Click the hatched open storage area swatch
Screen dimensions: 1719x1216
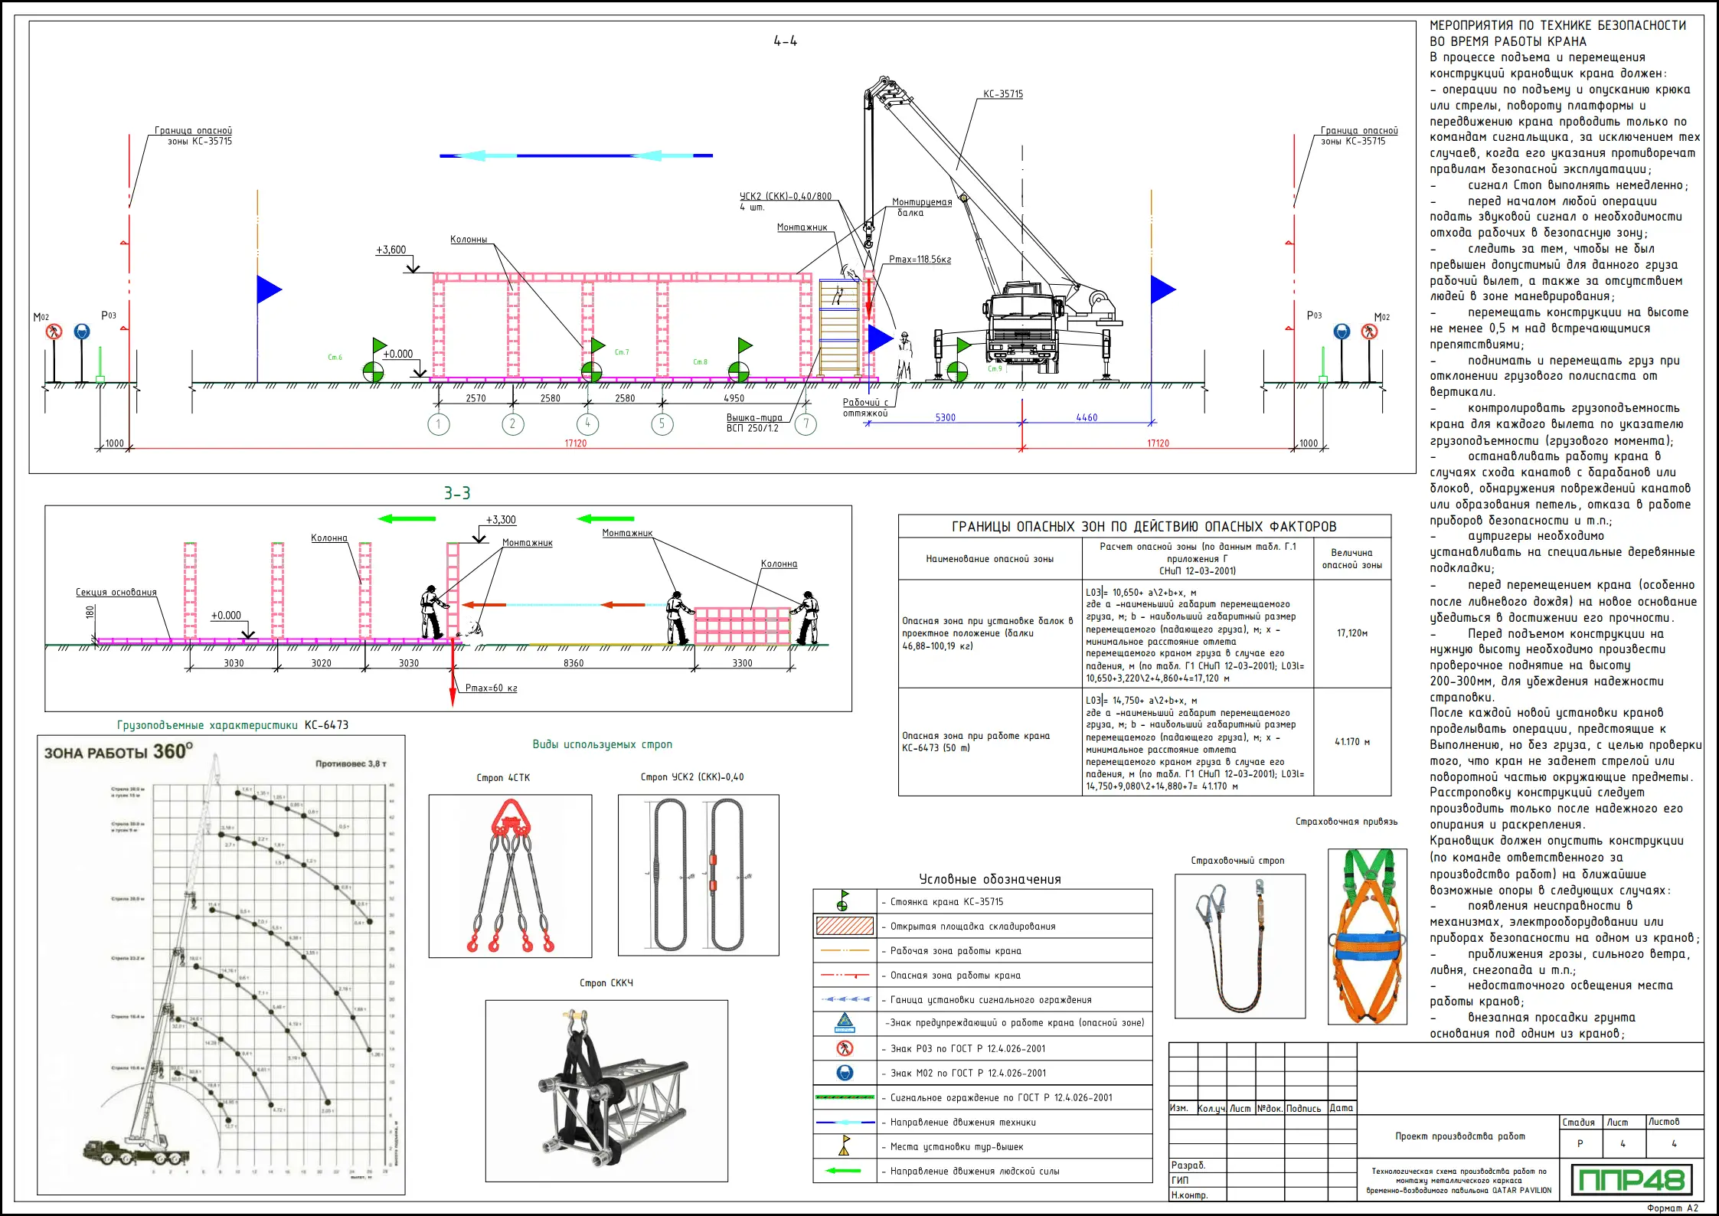[x=845, y=926]
